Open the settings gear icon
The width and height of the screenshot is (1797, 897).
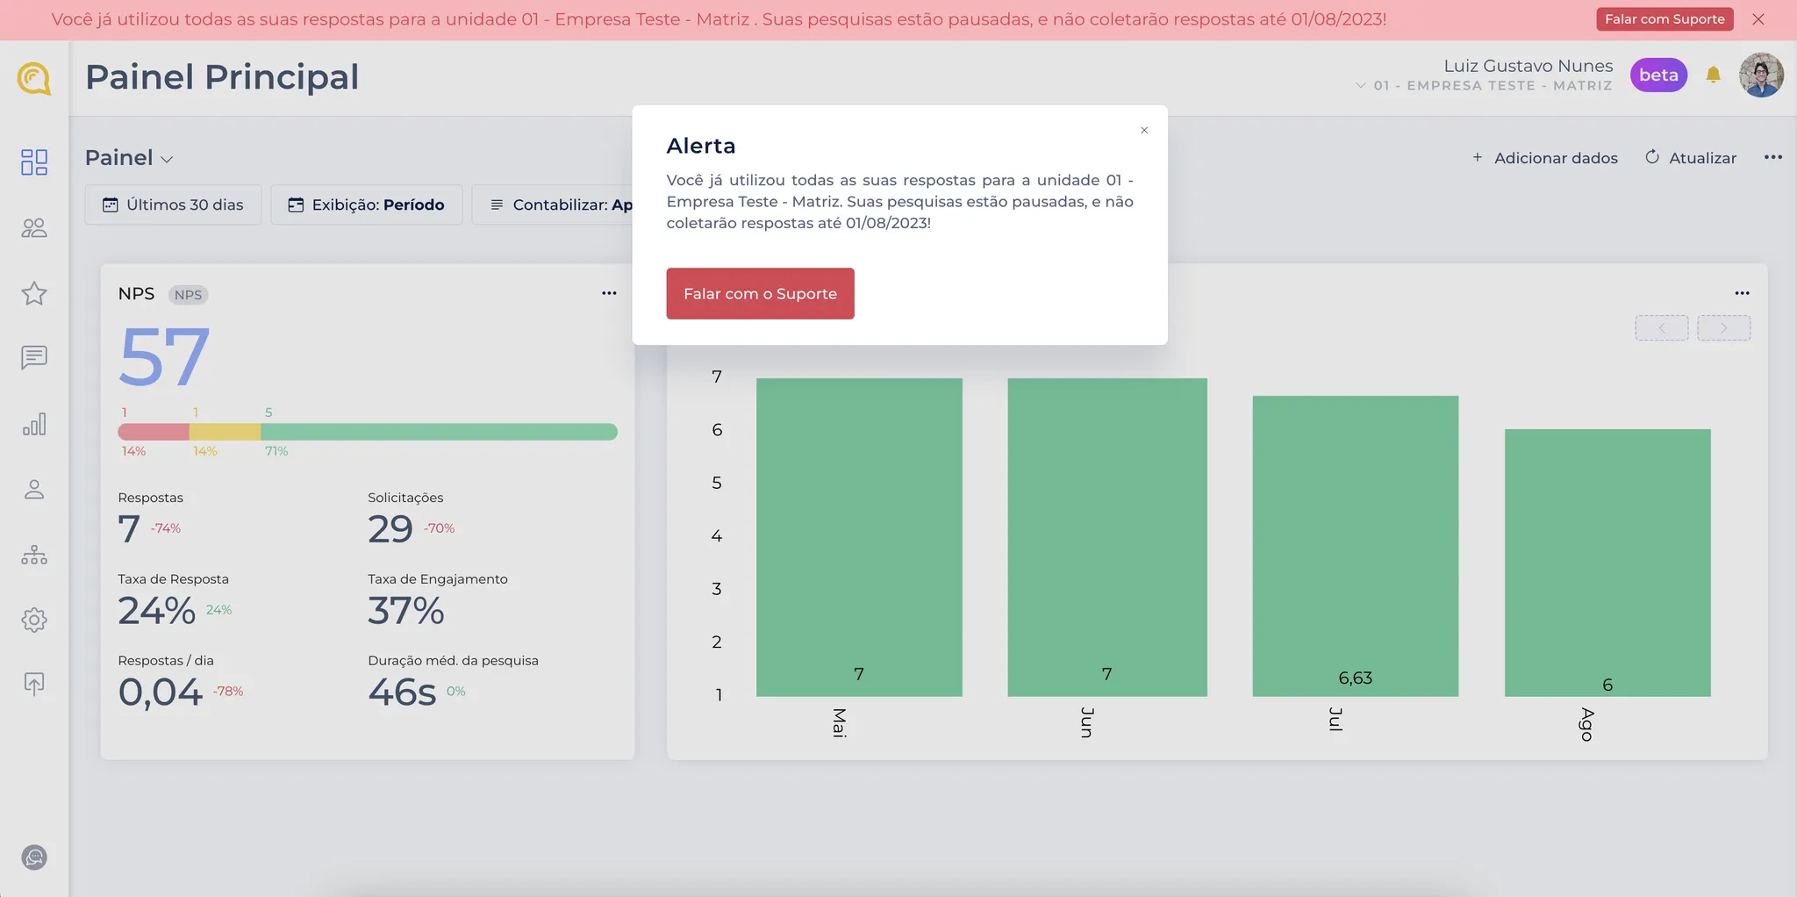(34, 620)
